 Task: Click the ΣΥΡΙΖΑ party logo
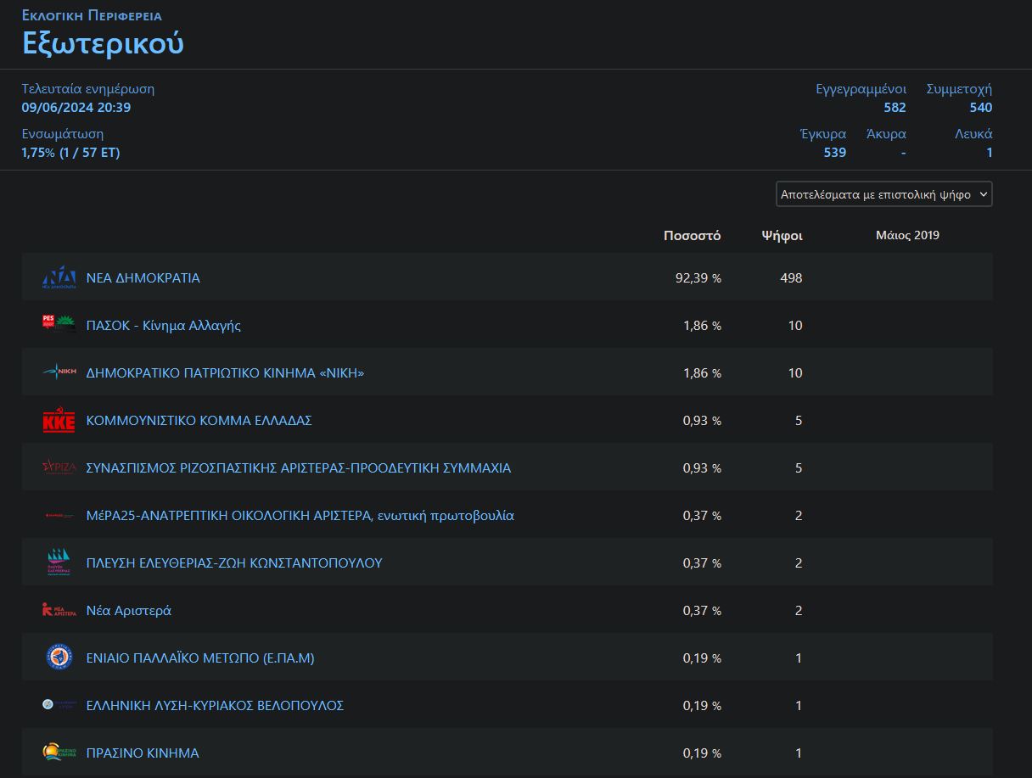click(59, 467)
